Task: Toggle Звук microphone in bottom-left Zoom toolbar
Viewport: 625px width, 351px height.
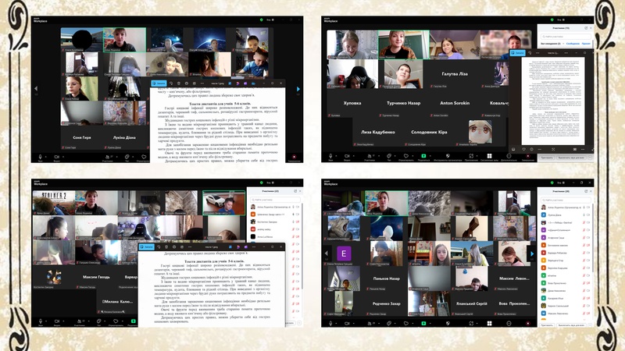Action: coord(40,321)
